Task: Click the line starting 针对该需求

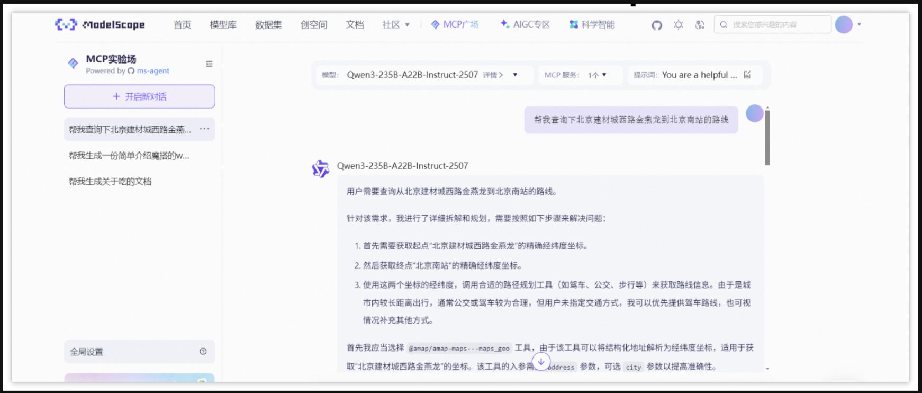Action: 476,218
